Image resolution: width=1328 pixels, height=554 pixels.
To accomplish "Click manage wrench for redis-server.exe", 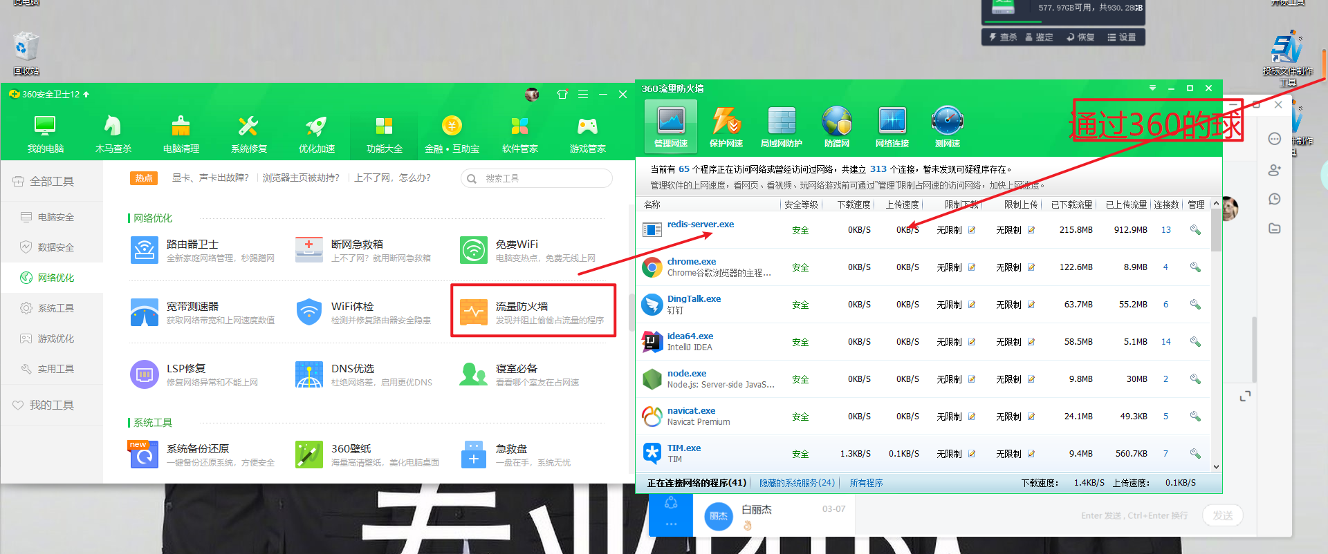I will (x=1195, y=230).
